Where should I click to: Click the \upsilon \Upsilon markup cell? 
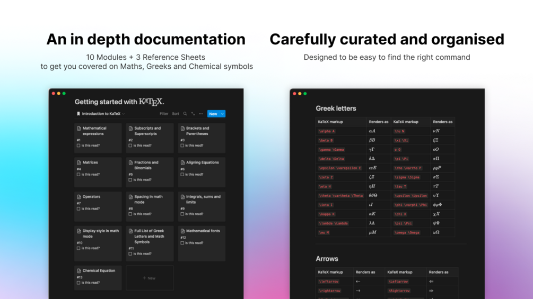(x=410, y=196)
